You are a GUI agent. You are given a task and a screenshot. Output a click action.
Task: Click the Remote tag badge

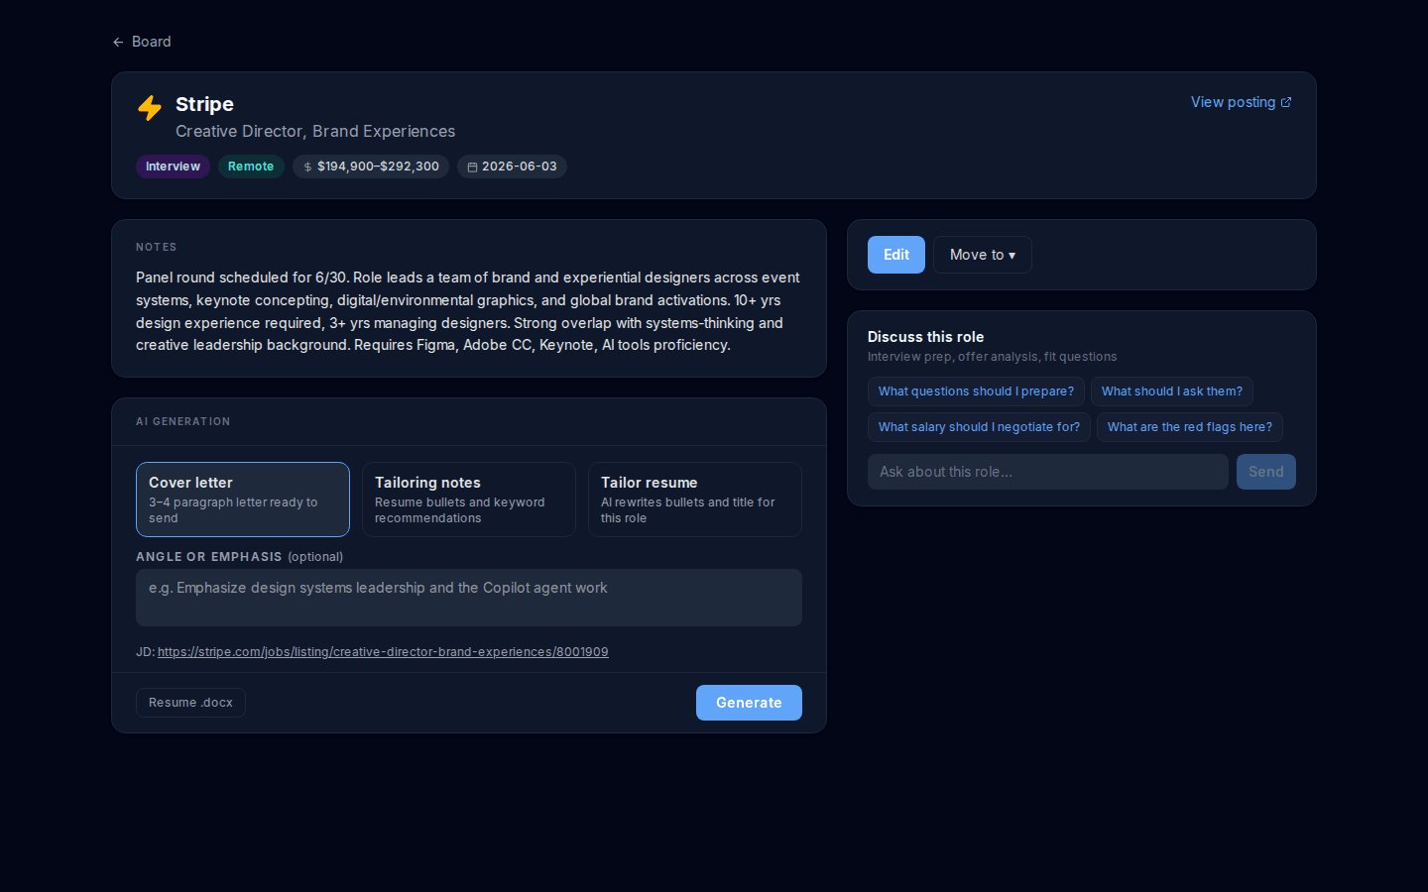coord(251,167)
